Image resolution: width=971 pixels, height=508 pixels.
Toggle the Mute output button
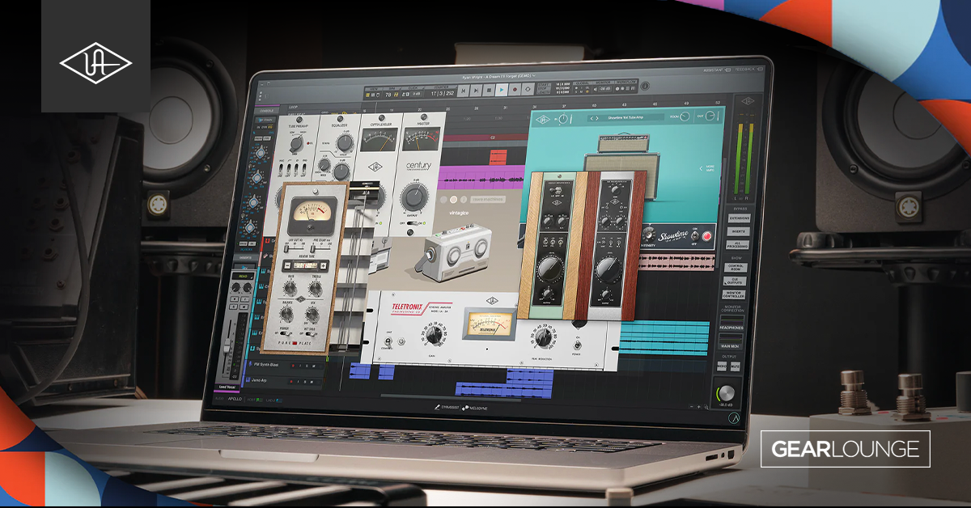tap(736, 365)
